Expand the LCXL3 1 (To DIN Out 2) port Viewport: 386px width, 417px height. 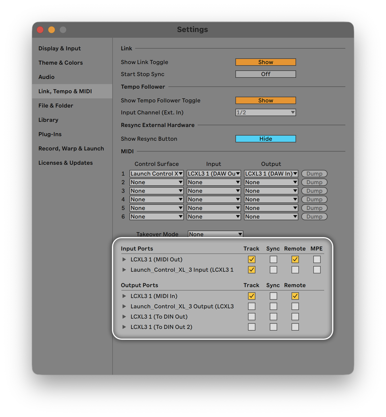coord(124,327)
